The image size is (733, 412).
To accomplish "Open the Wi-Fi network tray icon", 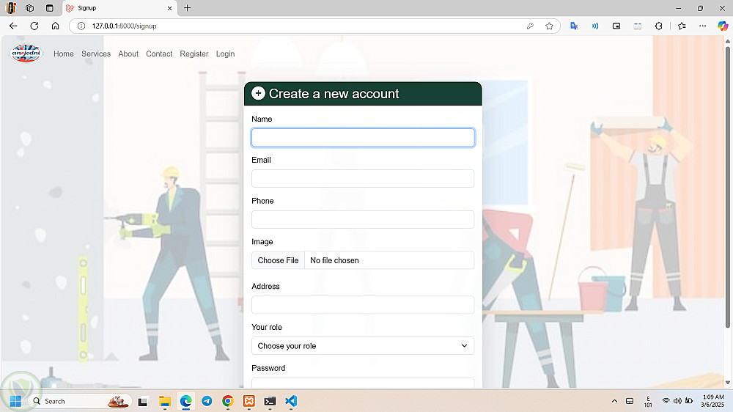I will click(x=666, y=401).
